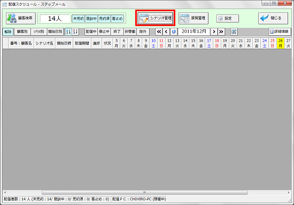Open 原稿管理 manuscript management
This screenshot has height=205, width=294.
coord(194,18)
